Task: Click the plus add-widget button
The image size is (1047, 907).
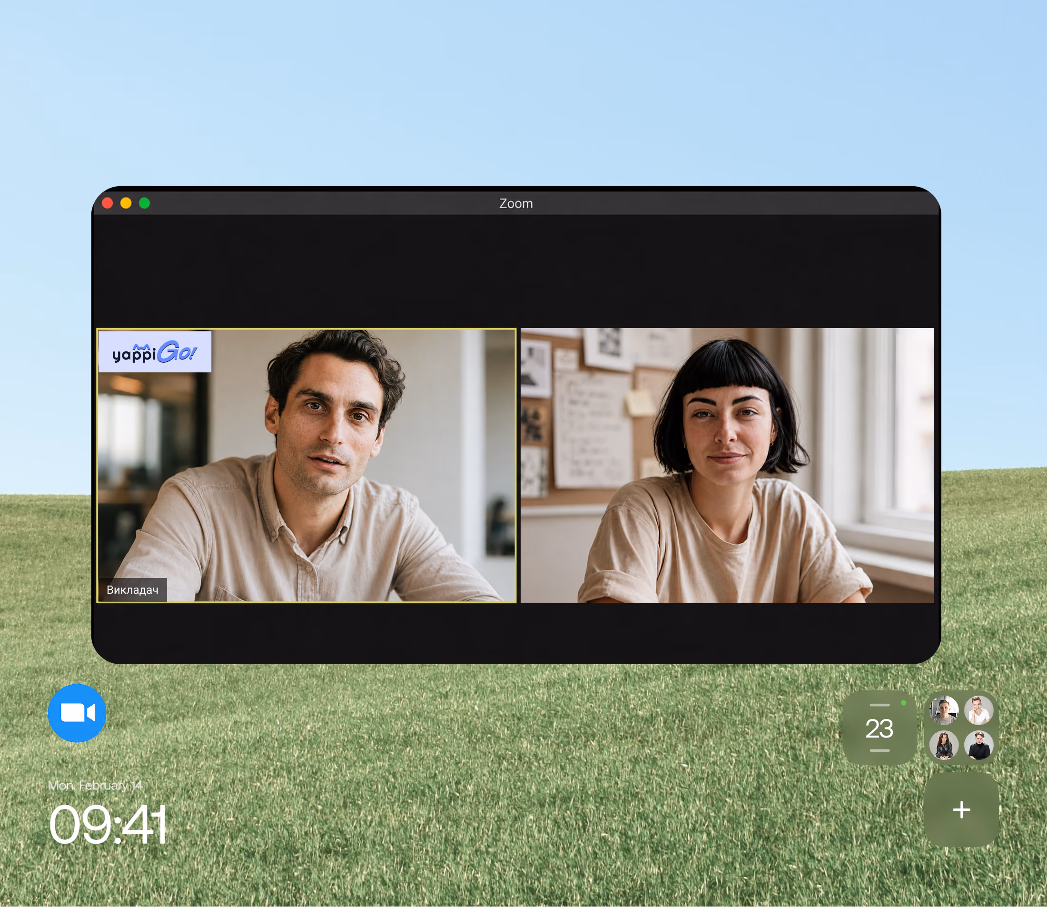Action: (x=961, y=810)
